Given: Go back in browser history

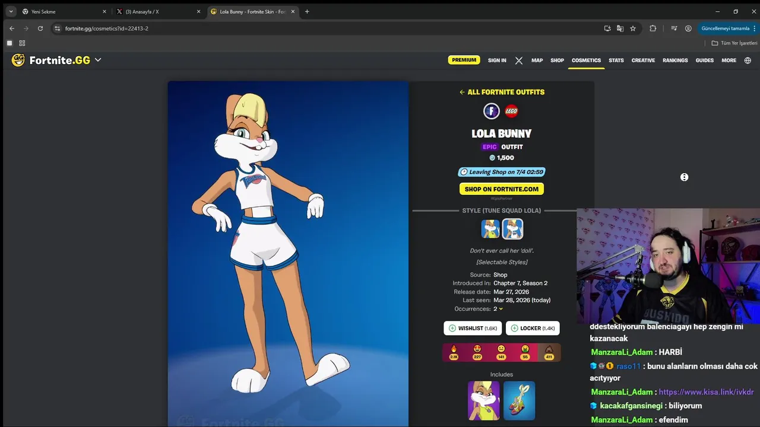Looking at the screenshot, I should 11,28.
